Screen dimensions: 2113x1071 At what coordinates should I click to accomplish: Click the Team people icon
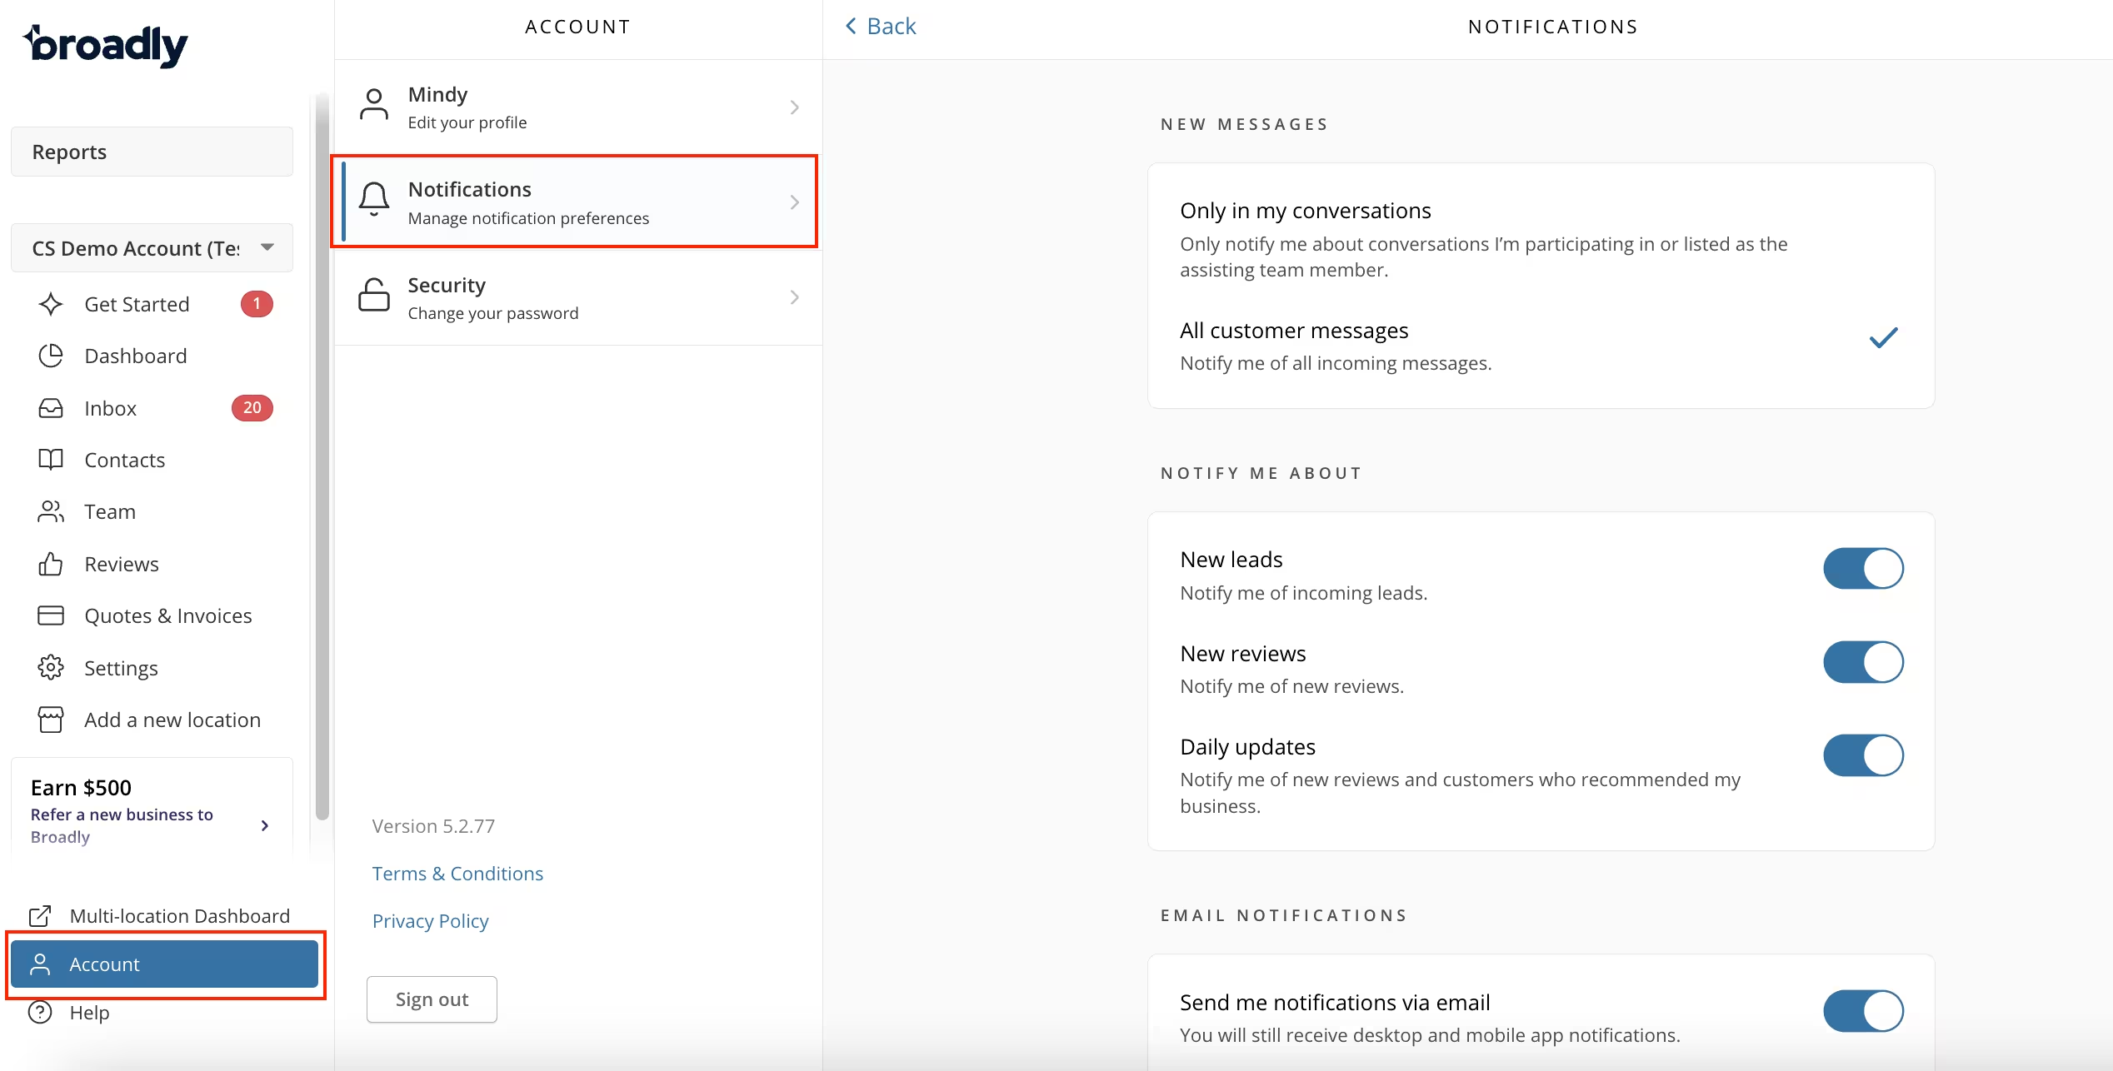pyautogui.click(x=51, y=511)
